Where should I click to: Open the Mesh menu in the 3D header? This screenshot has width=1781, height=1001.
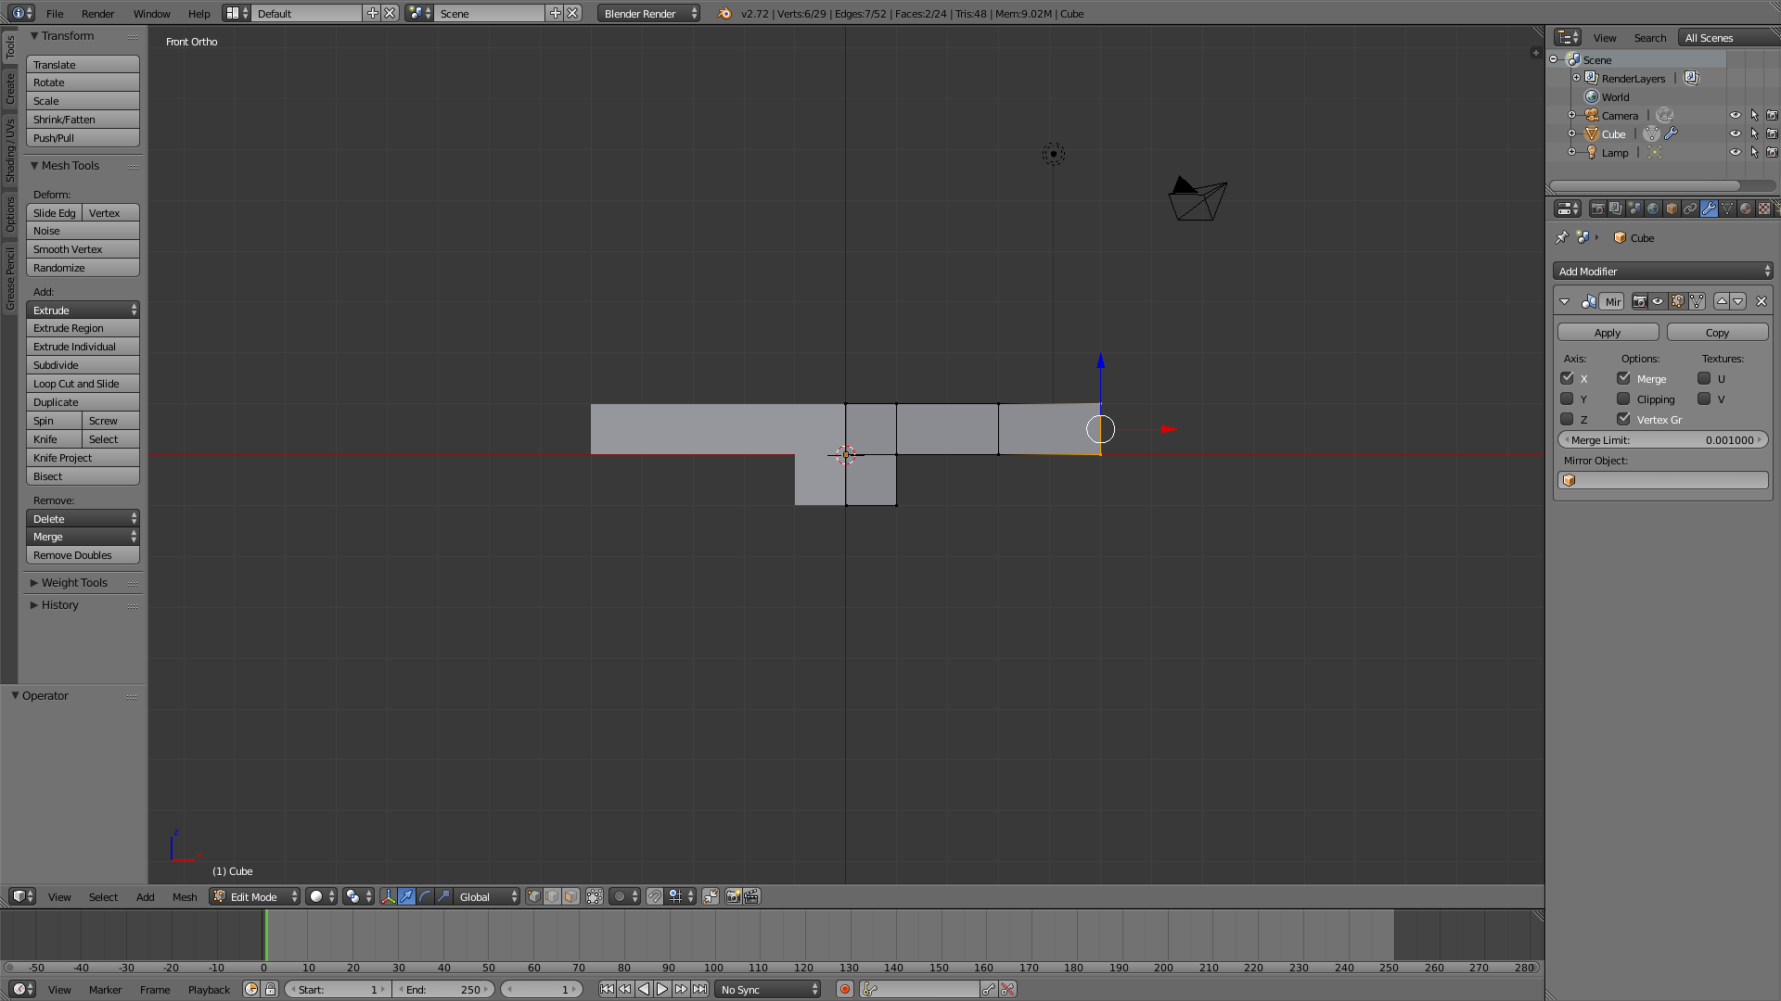point(185,896)
